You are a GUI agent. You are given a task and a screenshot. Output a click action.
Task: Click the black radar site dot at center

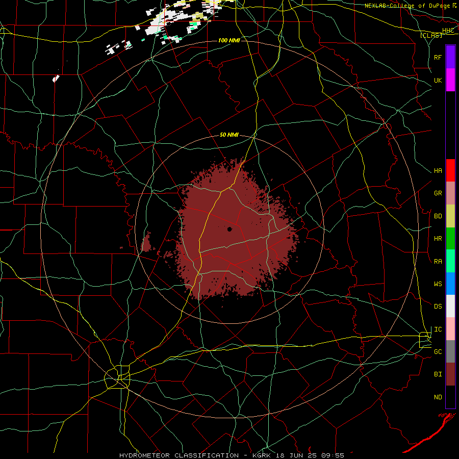coord(229,229)
